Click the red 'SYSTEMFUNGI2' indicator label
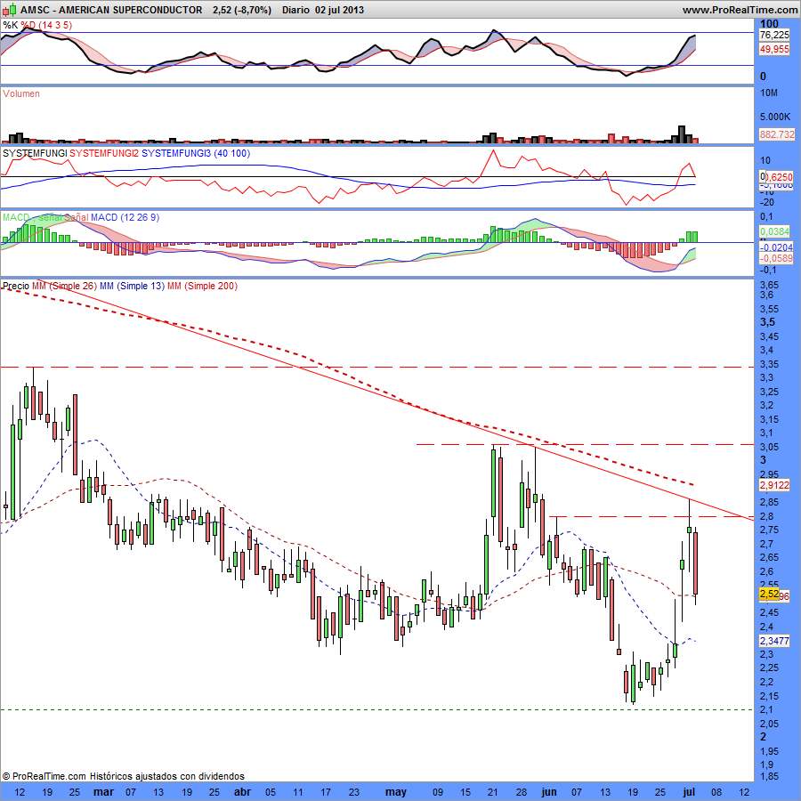The image size is (801, 801). [104, 153]
